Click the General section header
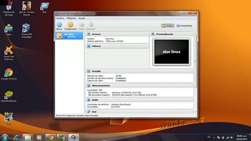 (117, 34)
